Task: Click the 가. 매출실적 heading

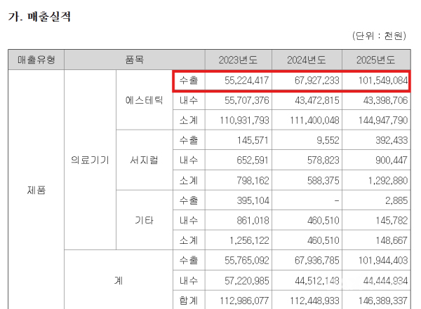Action: pos(39,17)
